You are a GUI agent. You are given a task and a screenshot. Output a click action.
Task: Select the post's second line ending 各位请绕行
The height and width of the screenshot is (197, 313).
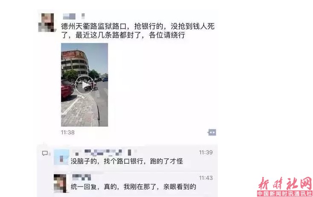point(123,35)
